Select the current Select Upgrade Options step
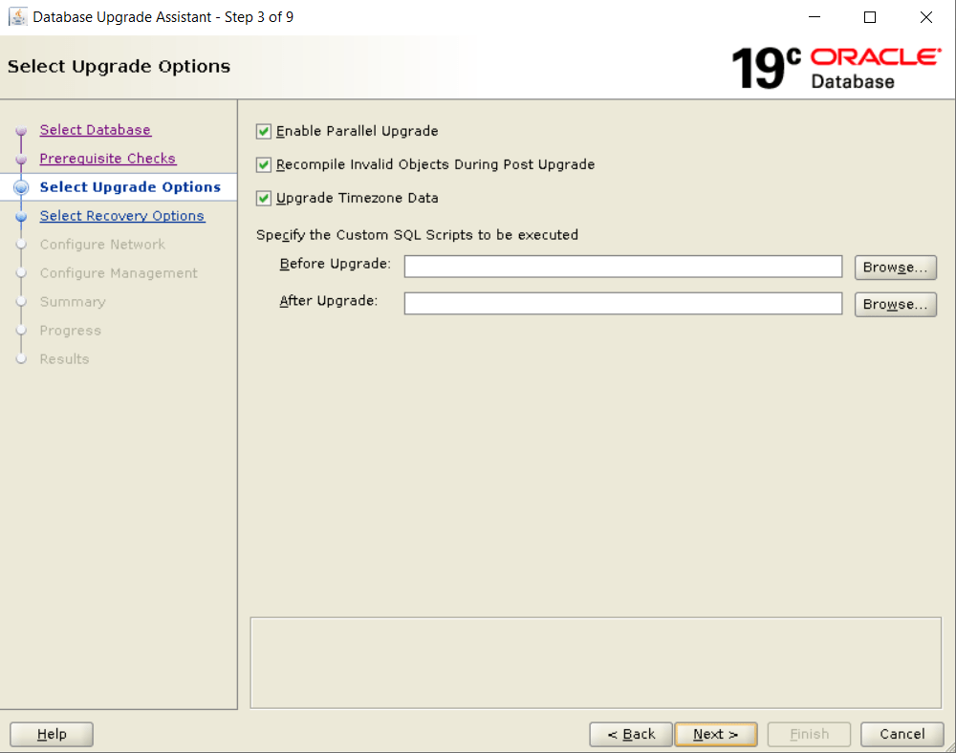 pyautogui.click(x=130, y=187)
